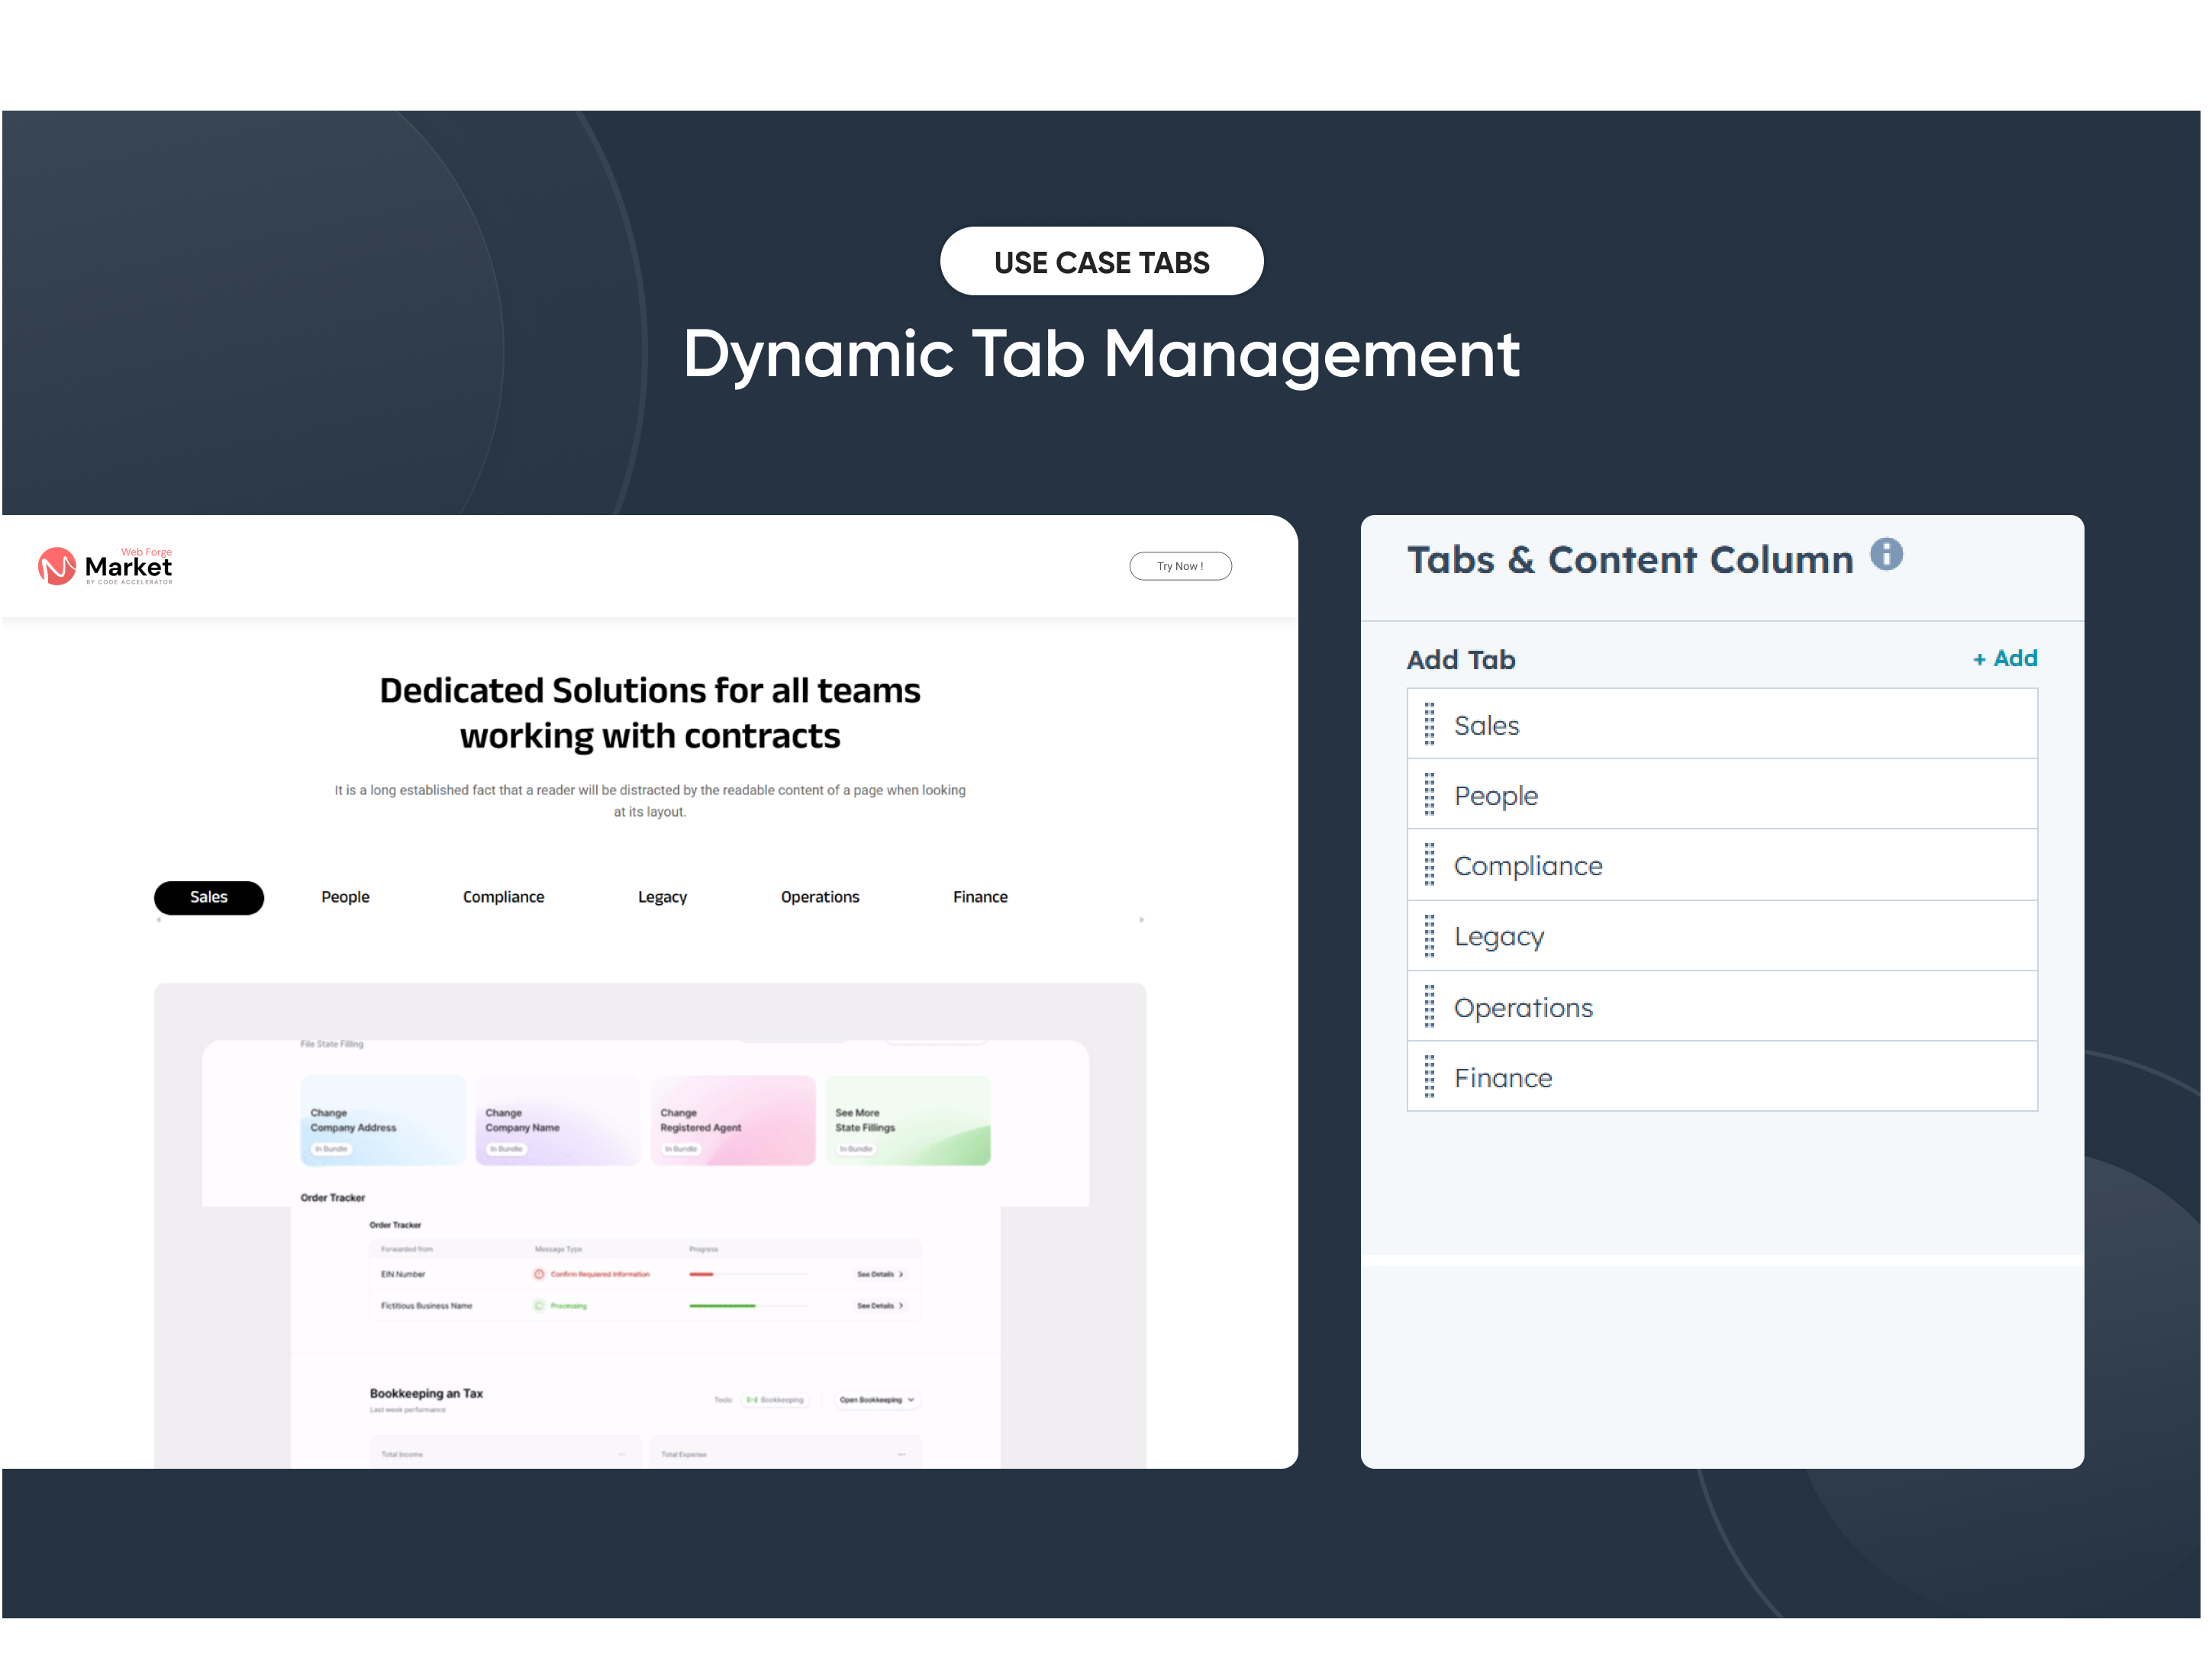Grab the drag handle next to Sales tab
The width and height of the screenshot is (2212, 1658).
(x=1430, y=725)
